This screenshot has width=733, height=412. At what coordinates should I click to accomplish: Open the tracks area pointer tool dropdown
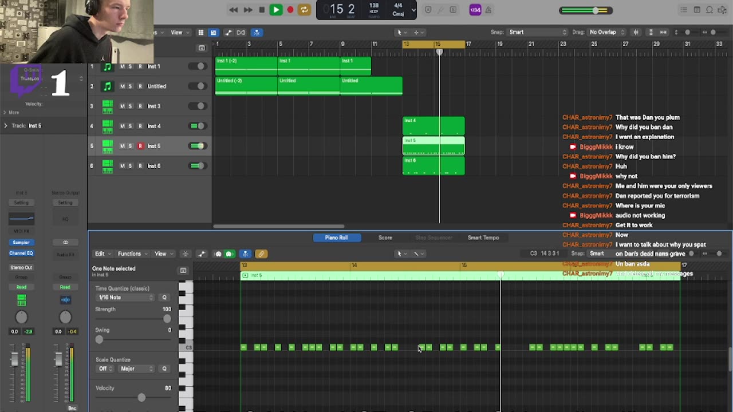(402, 33)
